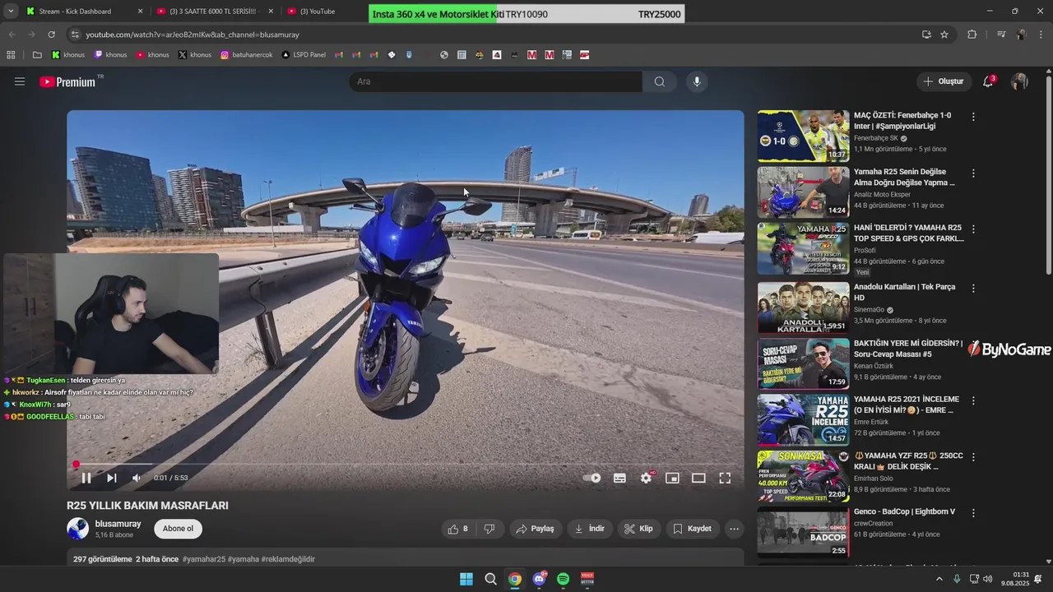Click the search magnifier button
Screen dimensions: 1053x592
click(660, 81)
